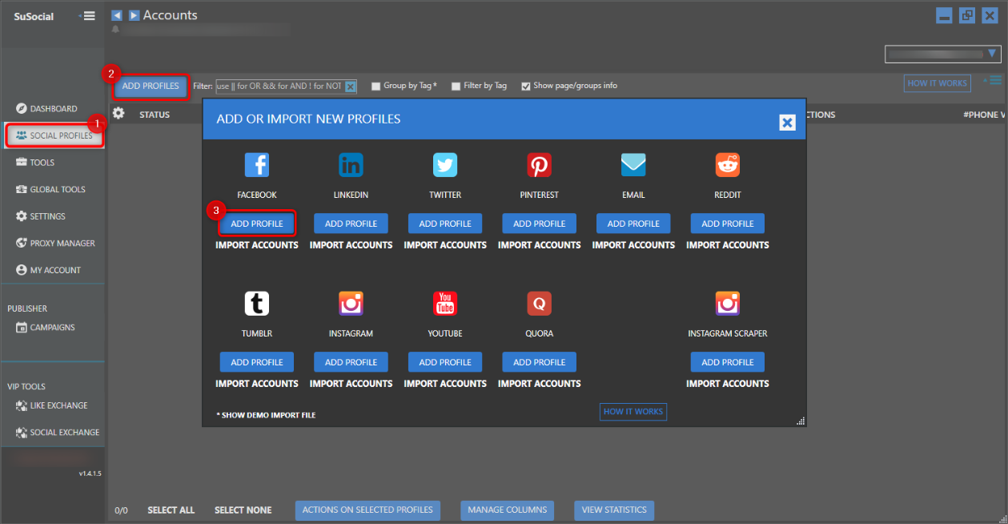Import accounts for Twitter
The image size is (1008, 524).
(445, 245)
